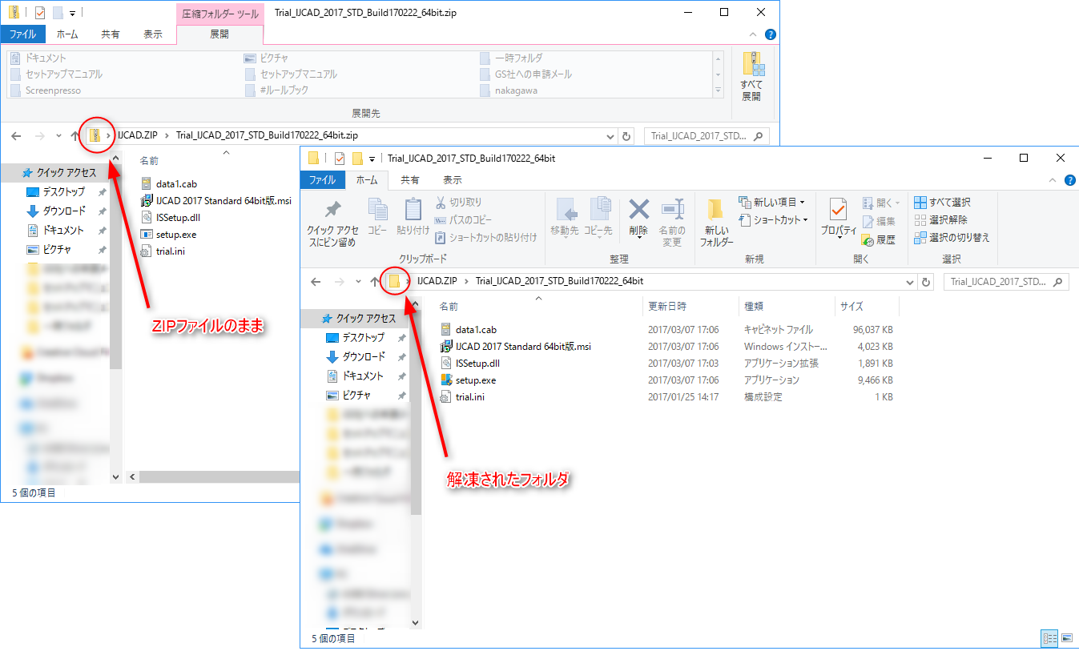Select 展開 tab in zip window

click(x=219, y=34)
